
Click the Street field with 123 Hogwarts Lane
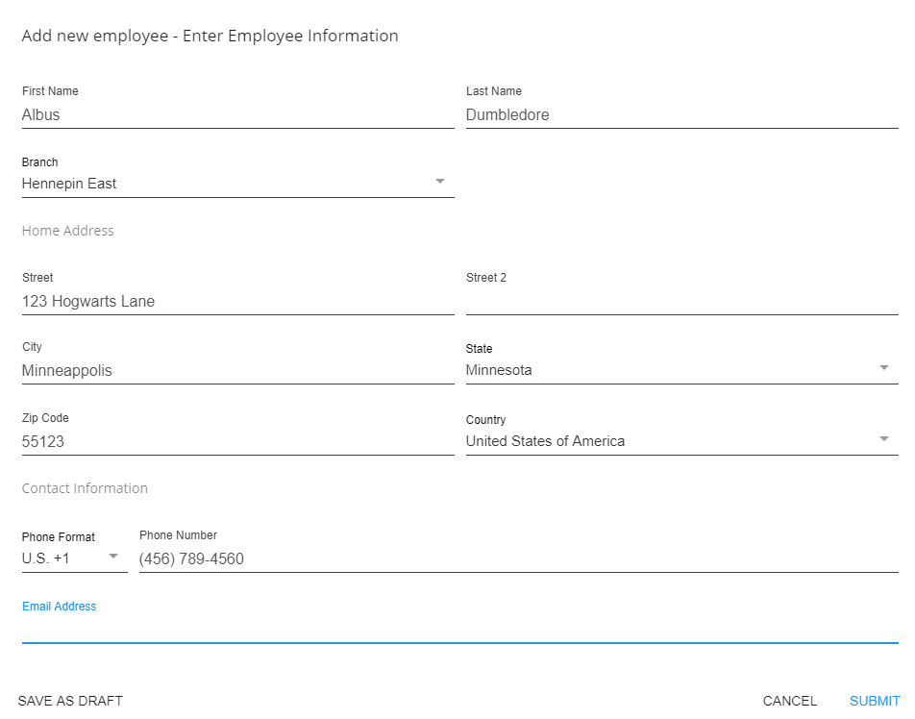(x=238, y=302)
